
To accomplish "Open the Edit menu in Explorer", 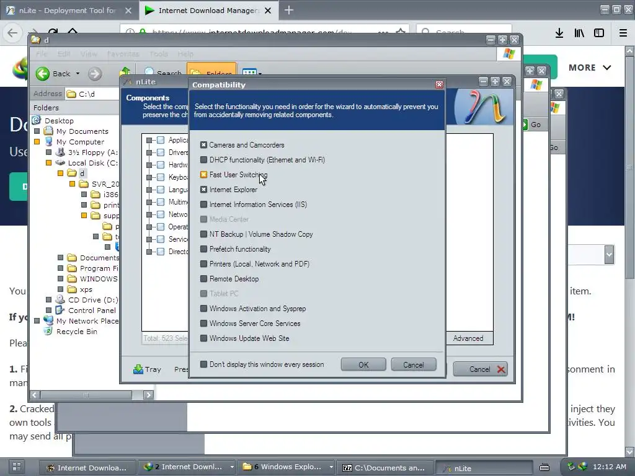I will point(64,54).
